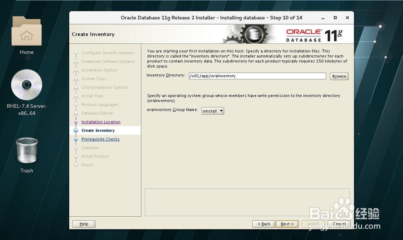
Task: Click Next to continue the installation
Action: pos(287,224)
